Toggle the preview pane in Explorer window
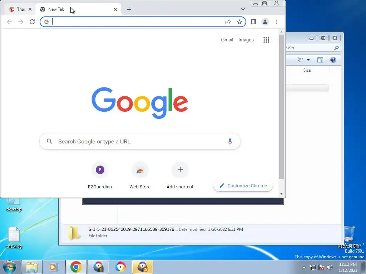366x274 pixels. pos(320,60)
